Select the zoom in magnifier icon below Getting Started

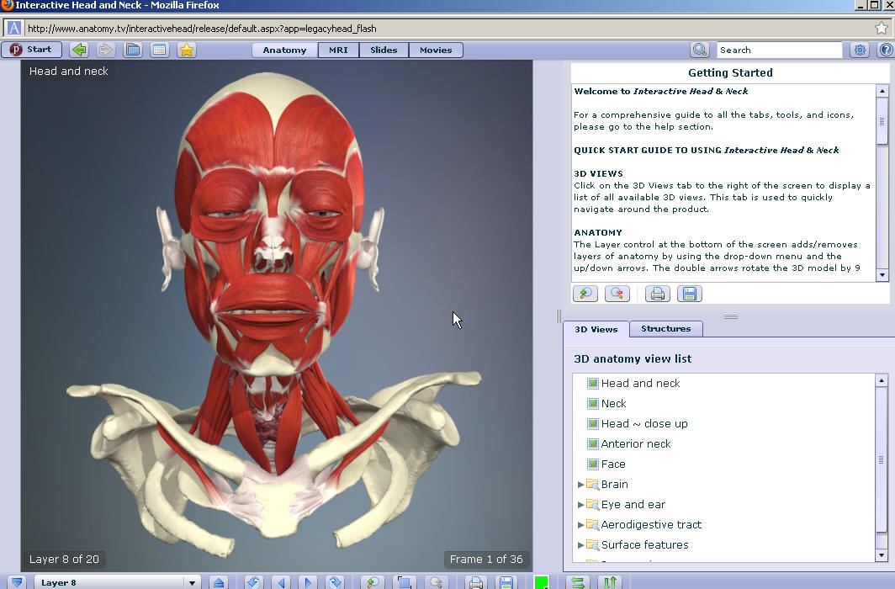585,293
